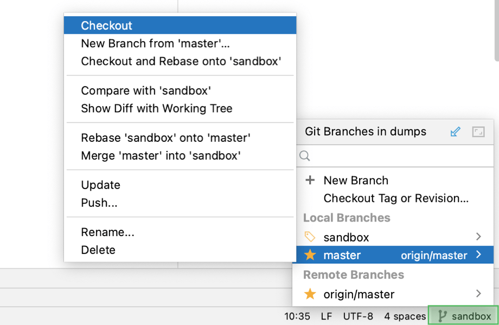This screenshot has height=325, width=499.
Task: Focus the branch search field
Action: [x=395, y=155]
